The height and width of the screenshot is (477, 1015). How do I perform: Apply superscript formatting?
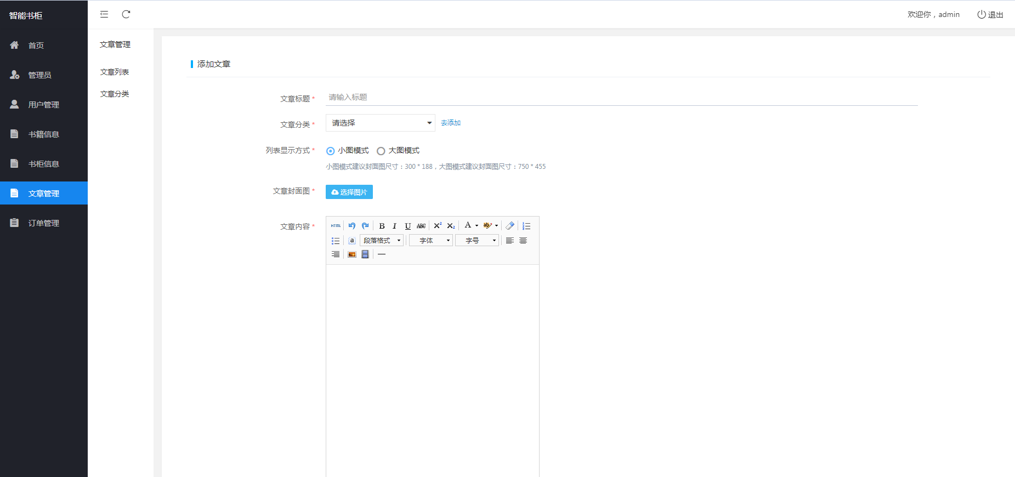(438, 226)
